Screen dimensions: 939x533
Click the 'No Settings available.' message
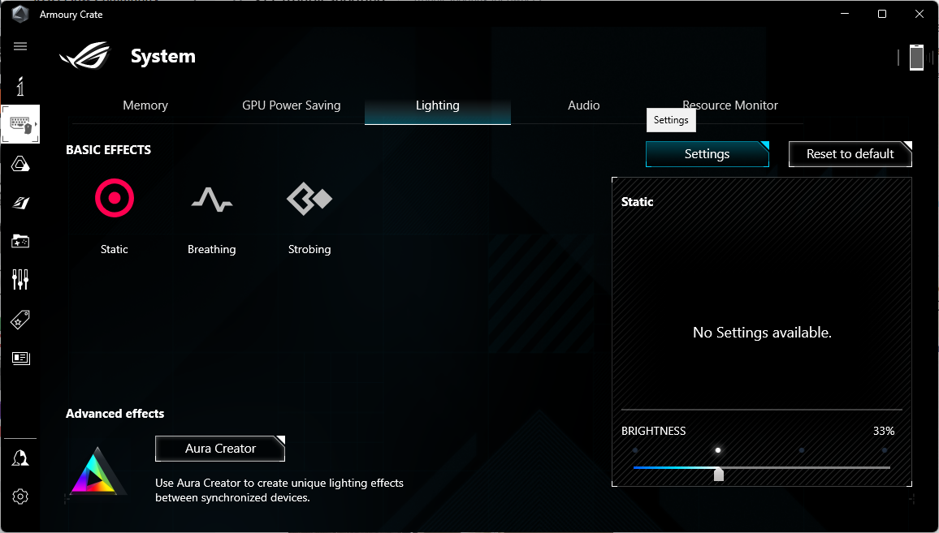[x=762, y=333]
